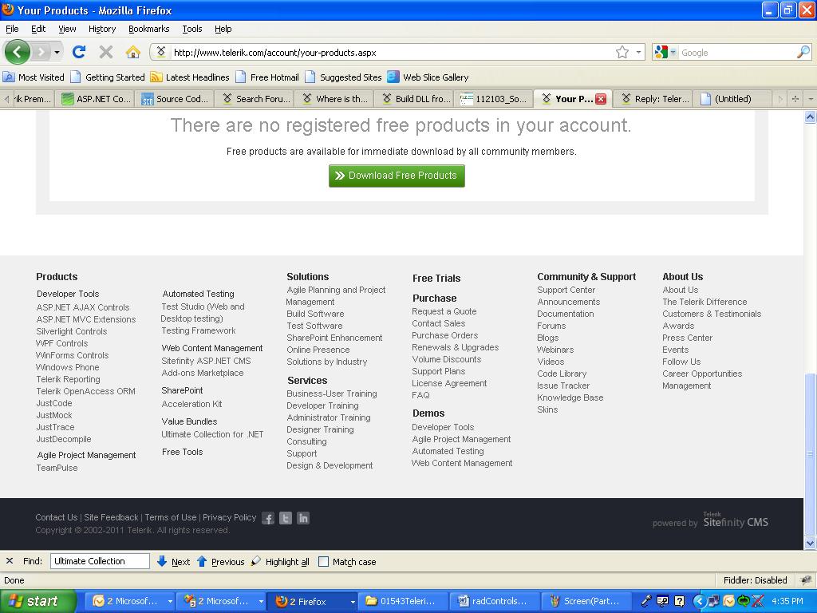The height and width of the screenshot is (613, 817).
Task: Open search engine selector dropdown
Action: click(x=673, y=52)
